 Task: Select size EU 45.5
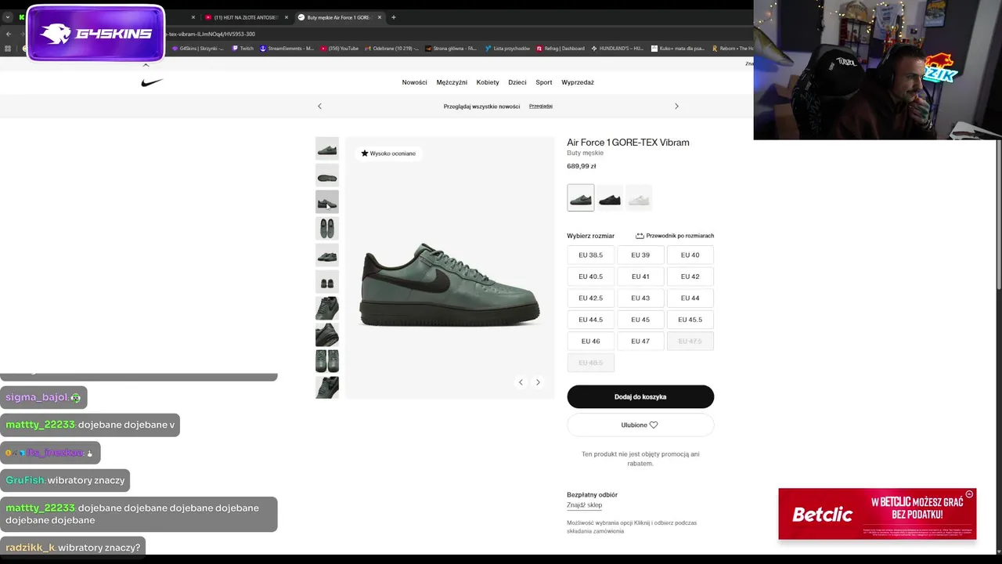click(690, 320)
